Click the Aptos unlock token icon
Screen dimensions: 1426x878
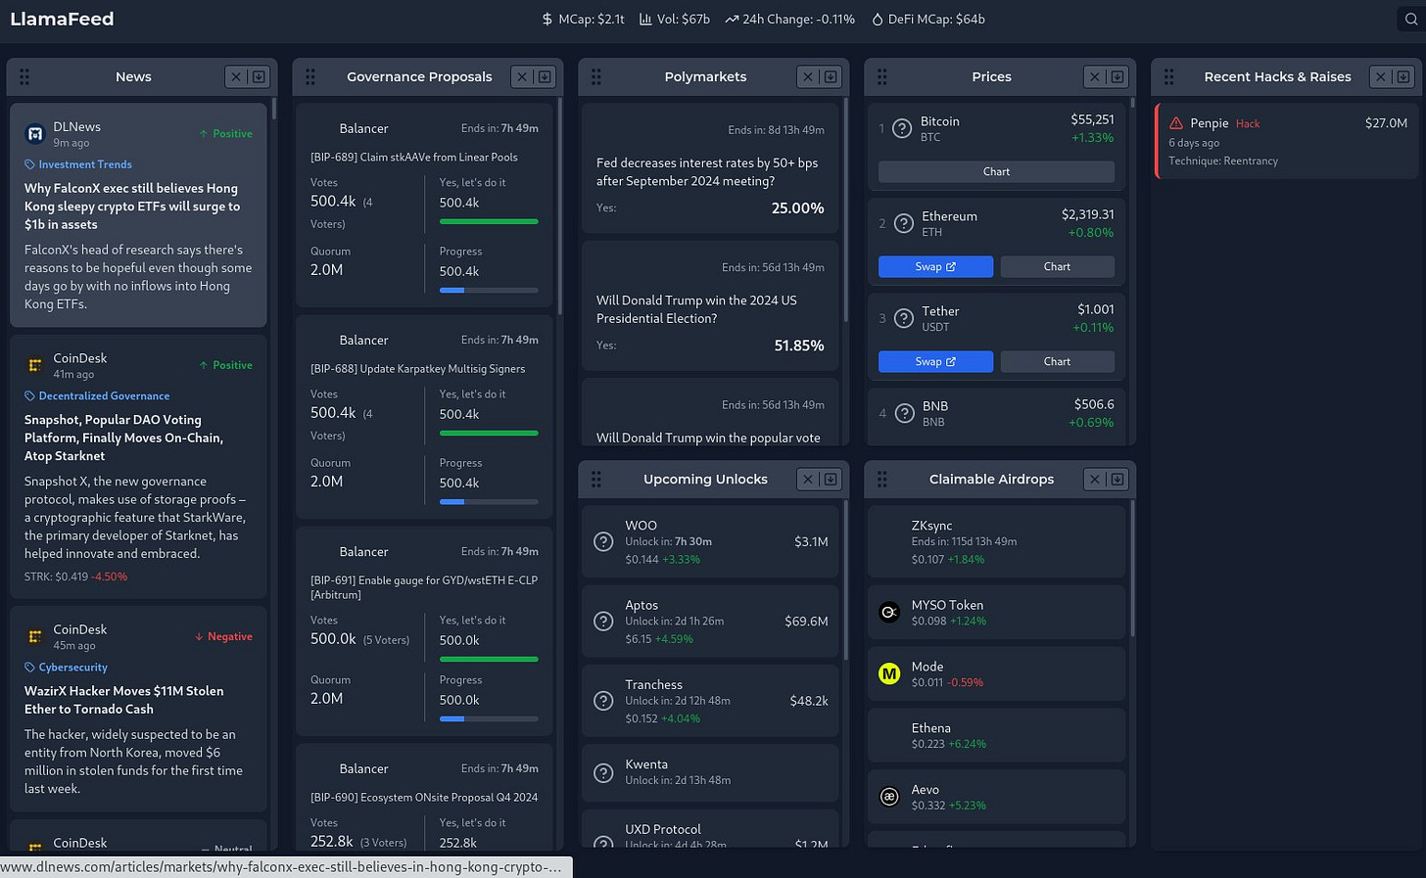click(604, 622)
